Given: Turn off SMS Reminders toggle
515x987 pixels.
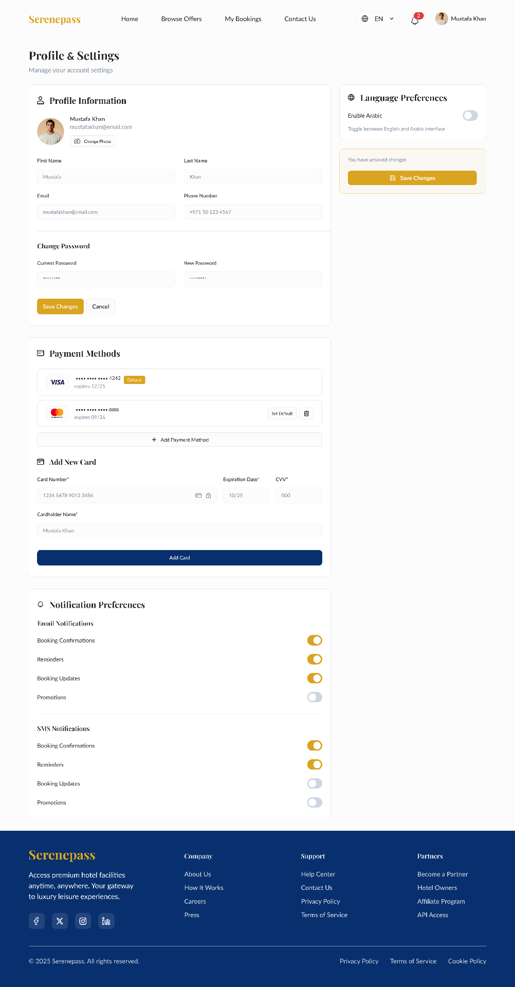Looking at the screenshot, I should (x=315, y=764).
